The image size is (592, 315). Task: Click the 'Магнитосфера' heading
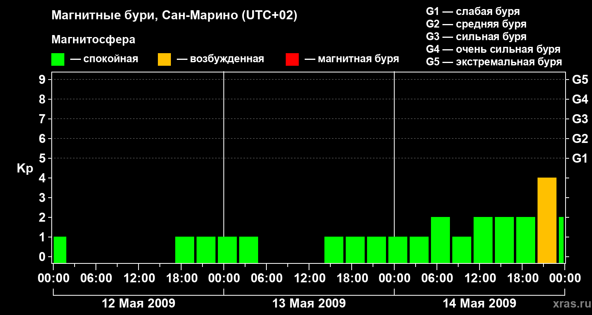(93, 40)
